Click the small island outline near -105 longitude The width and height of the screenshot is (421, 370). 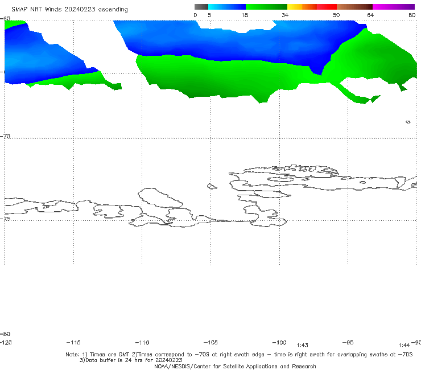pyautogui.click(x=212, y=186)
